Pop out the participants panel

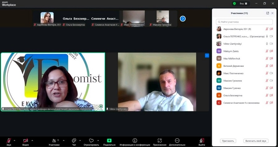click(x=267, y=13)
